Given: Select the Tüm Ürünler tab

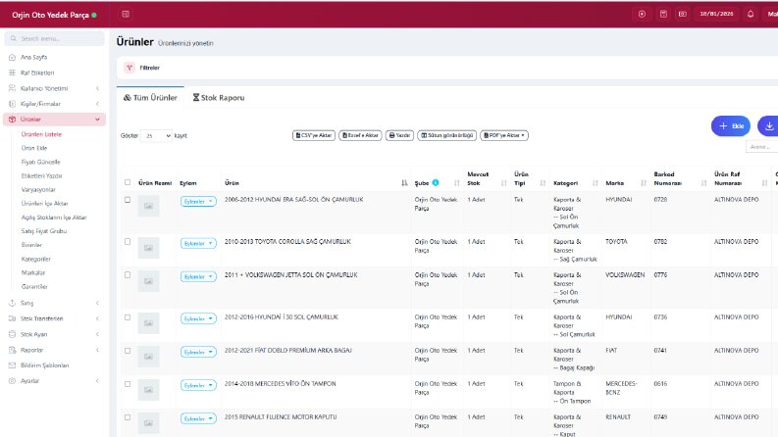Looking at the screenshot, I should [150, 98].
